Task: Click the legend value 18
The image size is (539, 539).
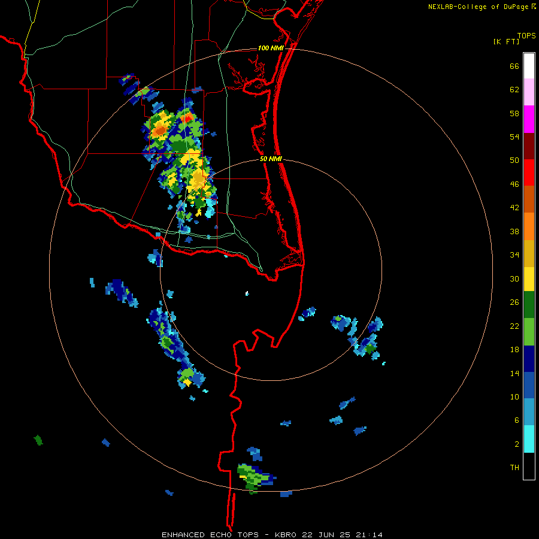Action: point(514,350)
